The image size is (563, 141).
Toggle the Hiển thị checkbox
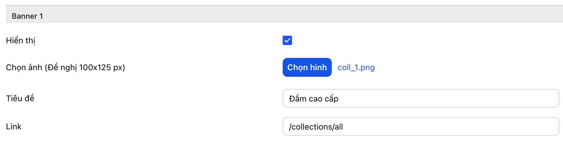(x=287, y=40)
